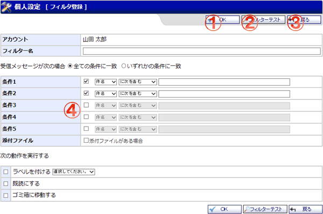Check the ゴミ箱に移動する checkbox
The width and height of the screenshot is (323, 214).
click(6, 196)
